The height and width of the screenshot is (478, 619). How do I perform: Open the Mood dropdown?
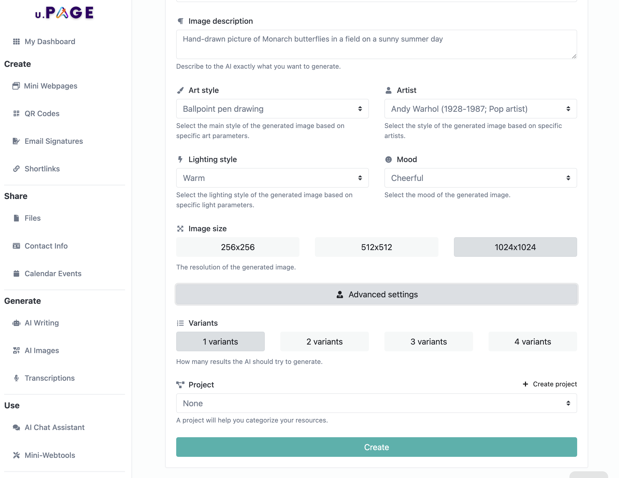tap(480, 178)
